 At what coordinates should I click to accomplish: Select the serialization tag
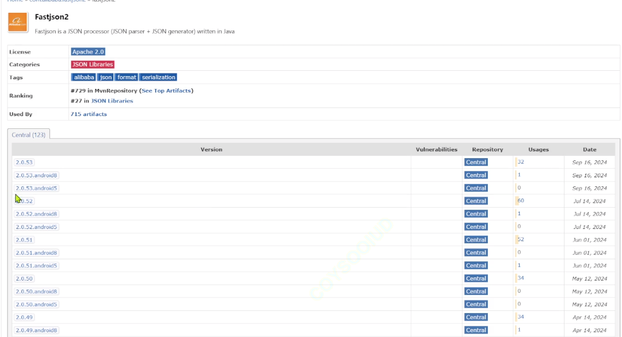(x=158, y=77)
